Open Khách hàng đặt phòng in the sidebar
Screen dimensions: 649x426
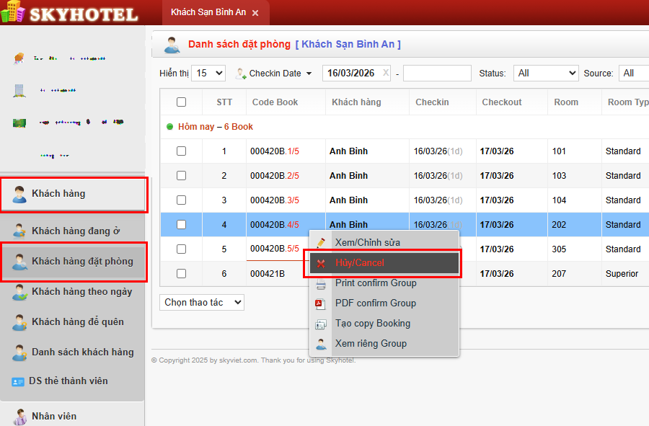(74, 262)
